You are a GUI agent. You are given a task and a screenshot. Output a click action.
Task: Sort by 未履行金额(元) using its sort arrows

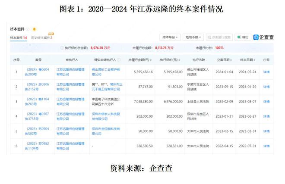click(151, 60)
